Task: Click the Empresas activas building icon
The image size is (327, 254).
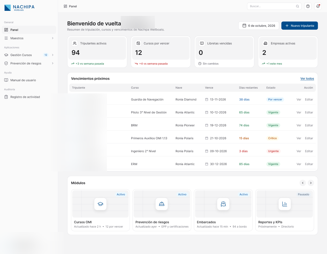Action: coord(265,43)
